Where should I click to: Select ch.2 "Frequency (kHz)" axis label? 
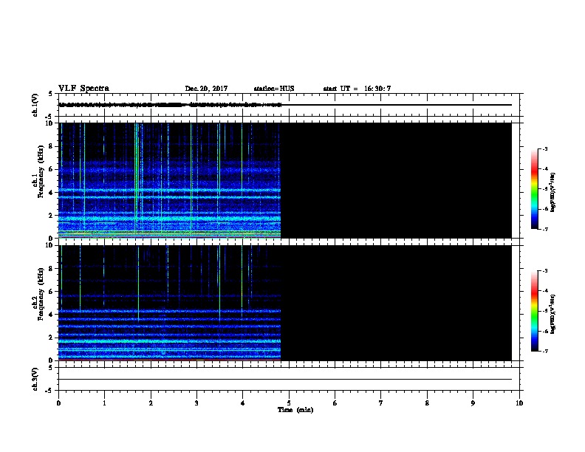41,294
